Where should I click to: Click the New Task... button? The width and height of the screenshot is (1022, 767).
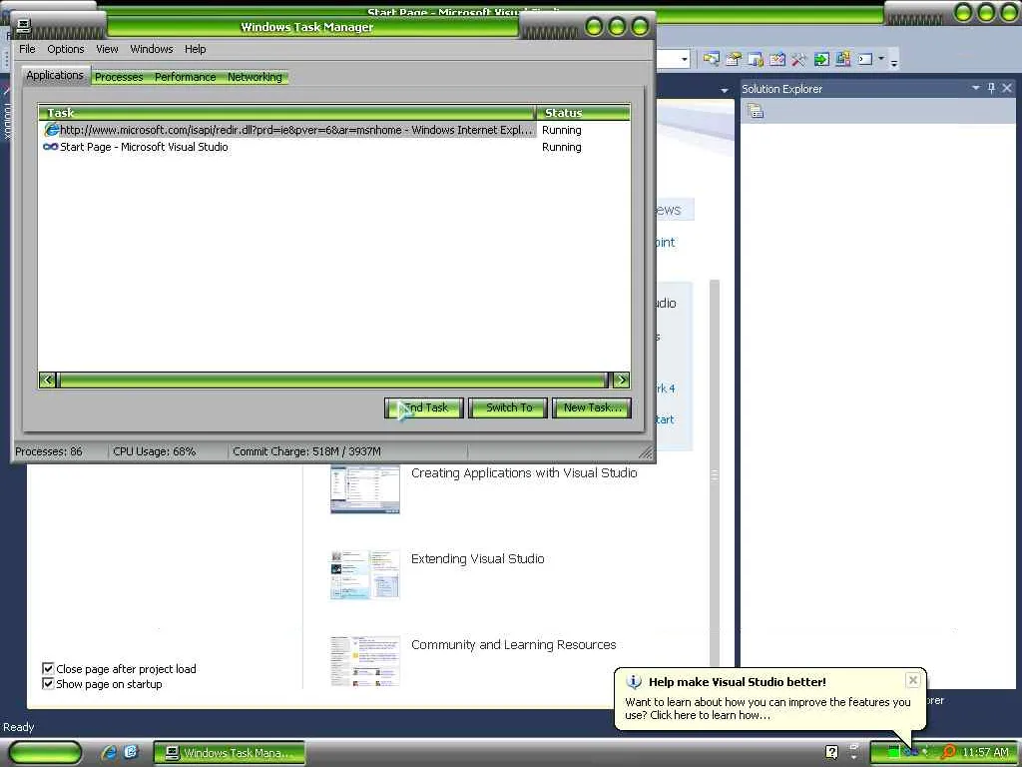tap(592, 407)
